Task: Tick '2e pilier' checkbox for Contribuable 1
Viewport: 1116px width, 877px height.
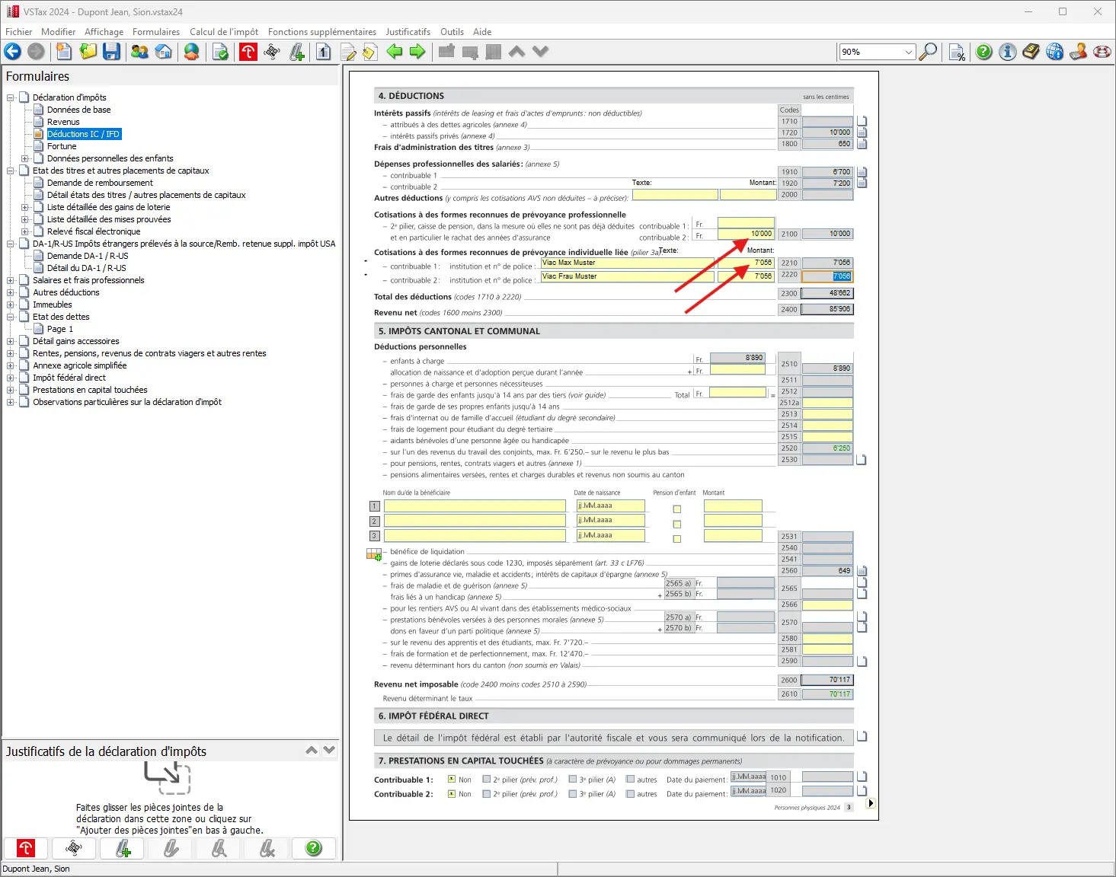Action: coord(487,780)
